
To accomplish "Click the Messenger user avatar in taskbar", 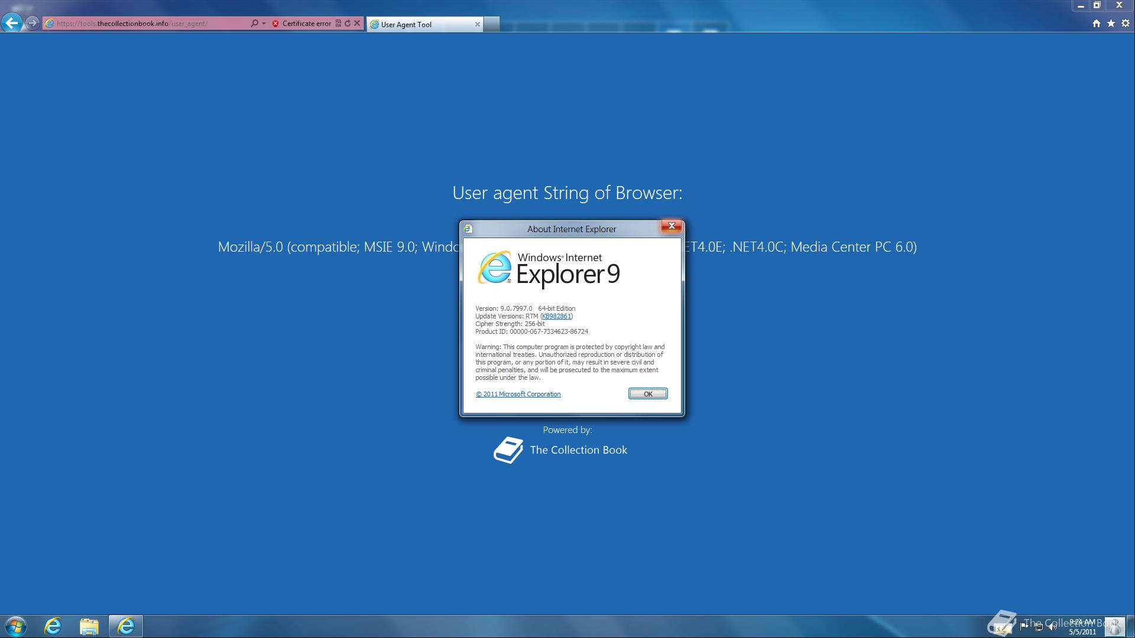I will [1114, 627].
